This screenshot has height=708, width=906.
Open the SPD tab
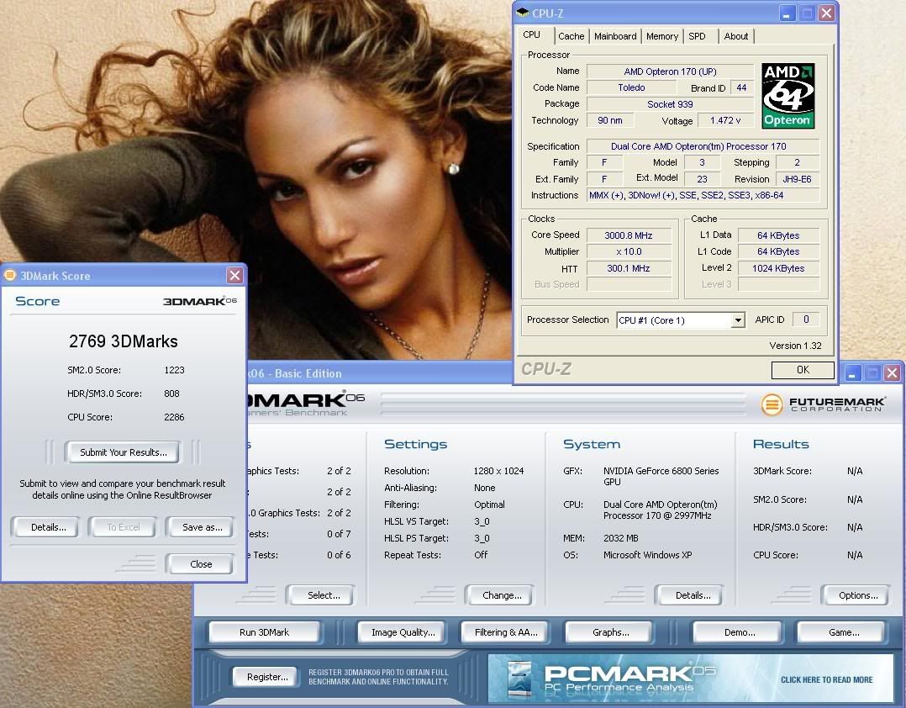(697, 36)
